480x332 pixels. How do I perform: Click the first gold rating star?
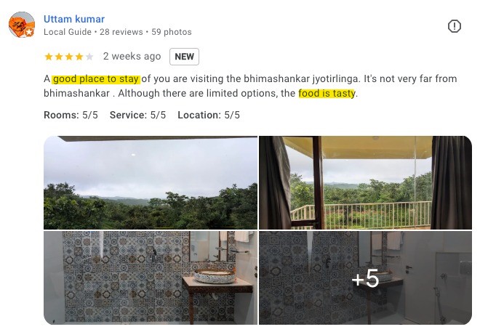point(49,57)
